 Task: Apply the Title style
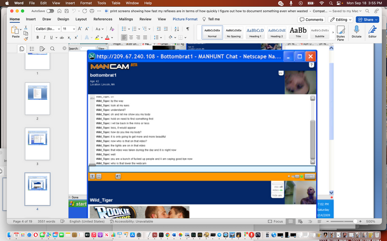point(298,32)
